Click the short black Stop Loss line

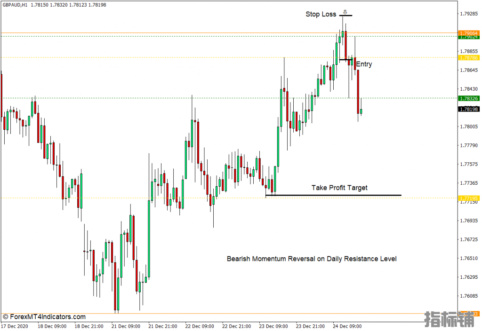tap(346, 16)
